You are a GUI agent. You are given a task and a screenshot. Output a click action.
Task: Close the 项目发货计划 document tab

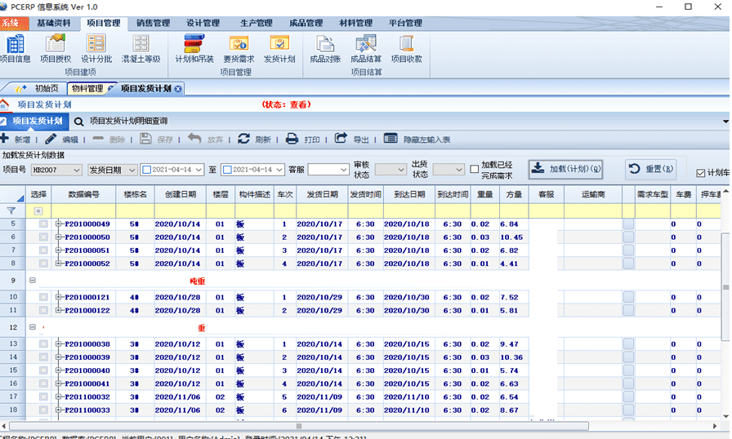(x=178, y=89)
